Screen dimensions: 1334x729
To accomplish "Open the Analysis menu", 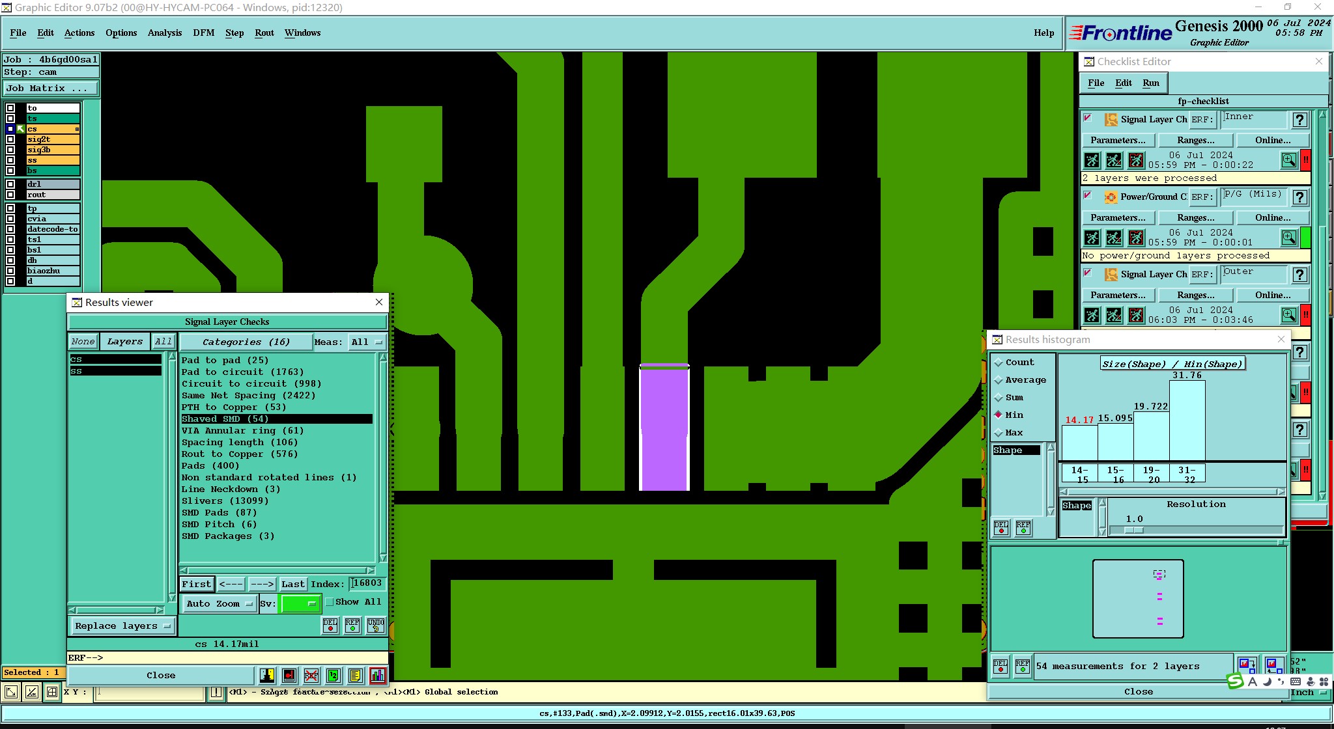I will pos(164,33).
